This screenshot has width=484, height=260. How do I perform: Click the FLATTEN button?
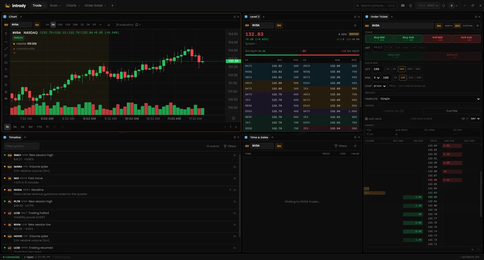click(452, 111)
